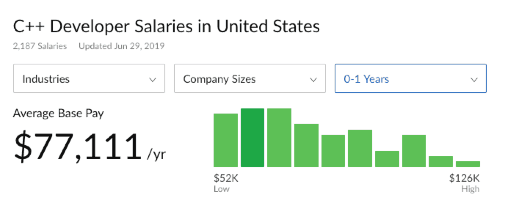Screen dimensions: 505x200
Task: Click the eighth histogram bar
Action: [414, 151]
